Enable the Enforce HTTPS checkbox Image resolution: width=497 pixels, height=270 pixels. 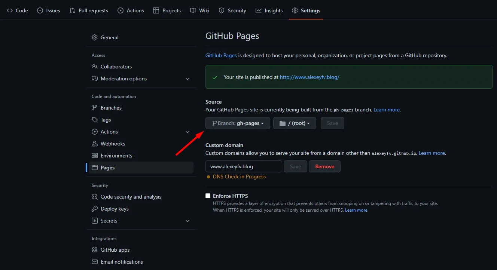click(x=208, y=196)
